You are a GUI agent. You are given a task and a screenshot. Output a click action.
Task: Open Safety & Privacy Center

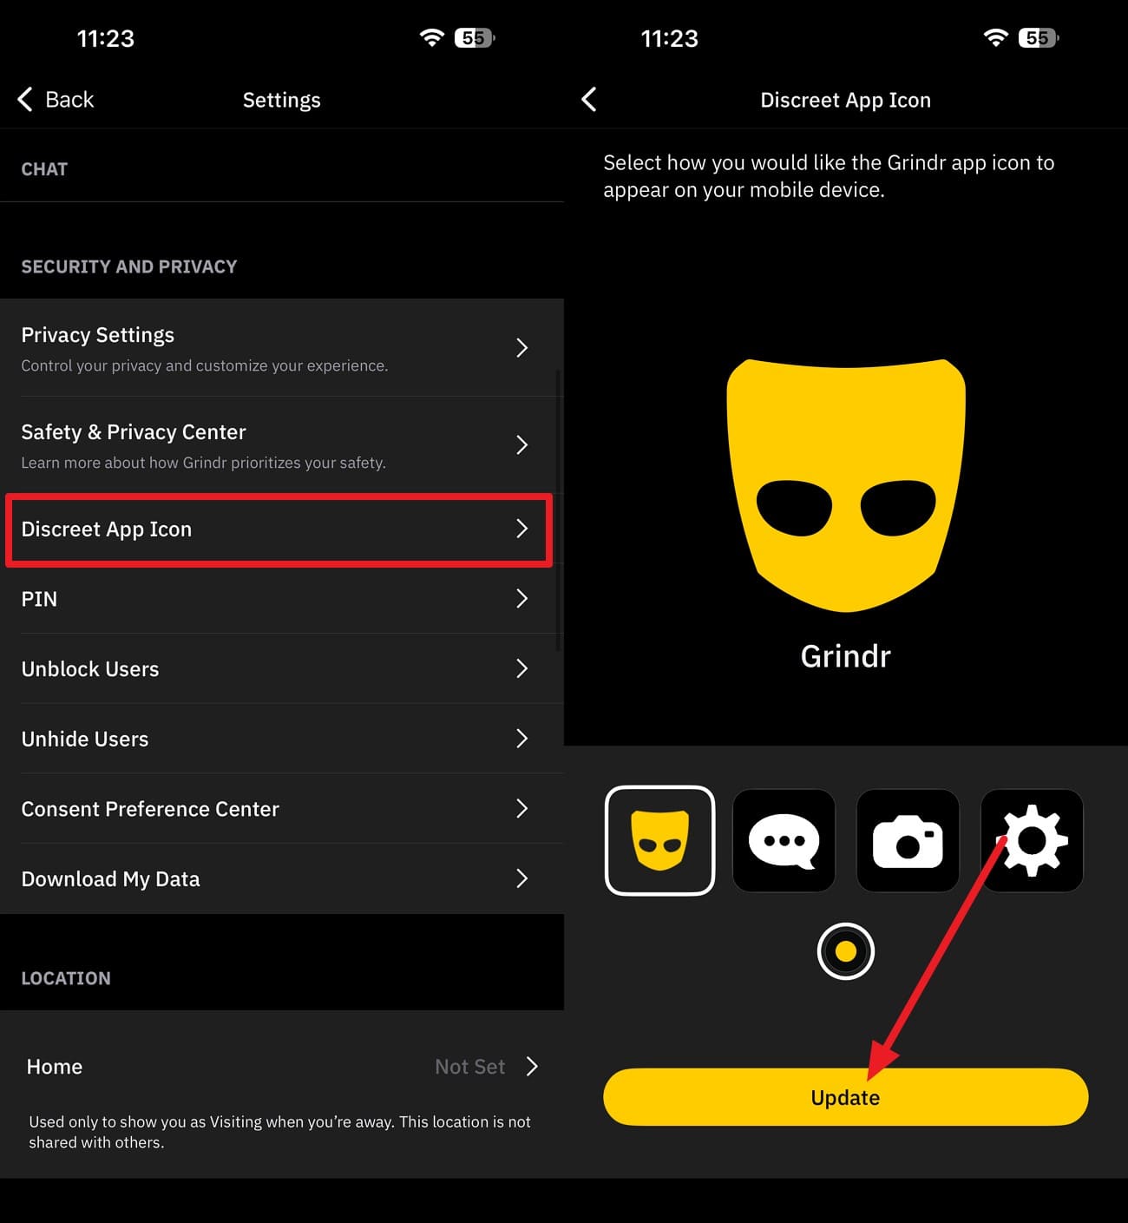[282, 445]
